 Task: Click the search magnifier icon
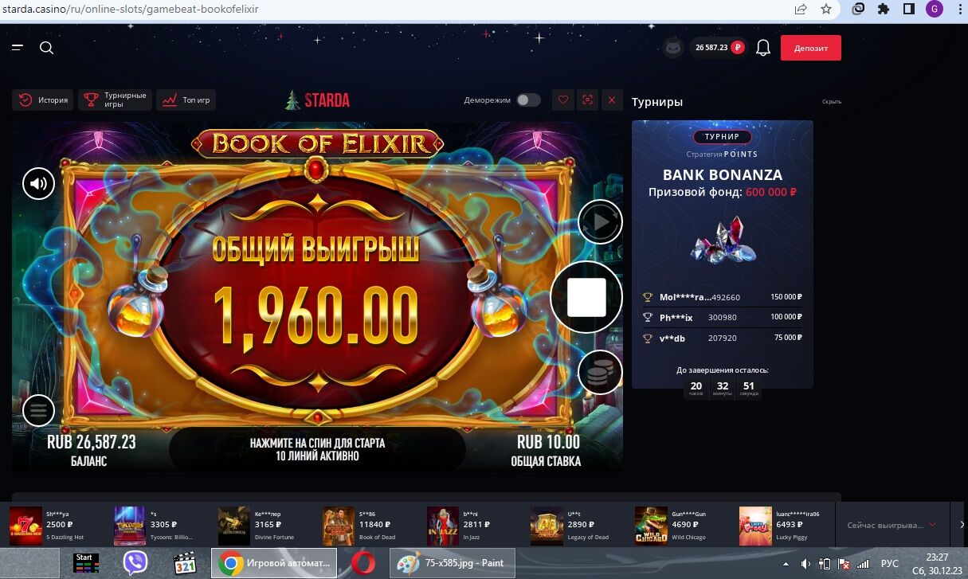(46, 48)
